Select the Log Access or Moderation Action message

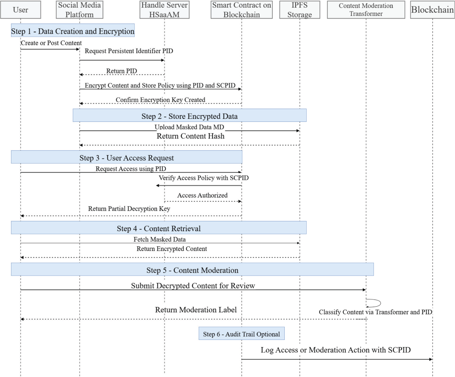(x=337, y=354)
